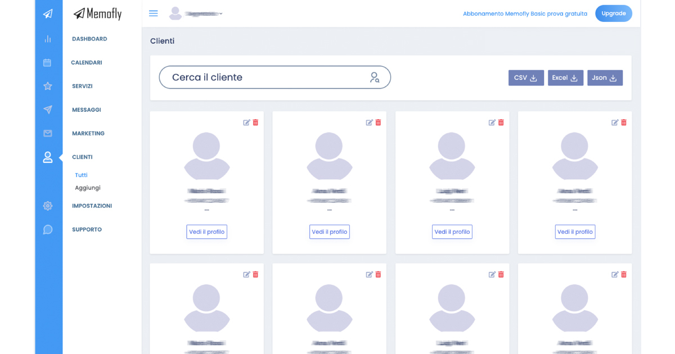Delete first client using red trash icon

[x=256, y=122]
